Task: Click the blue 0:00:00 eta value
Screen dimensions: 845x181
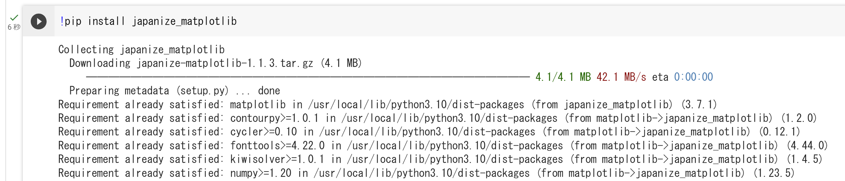Action: pyautogui.click(x=693, y=77)
